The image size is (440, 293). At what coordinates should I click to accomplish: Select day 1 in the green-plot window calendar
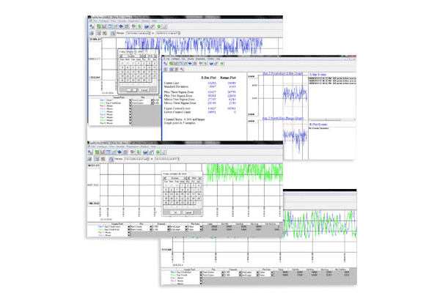point(182,185)
